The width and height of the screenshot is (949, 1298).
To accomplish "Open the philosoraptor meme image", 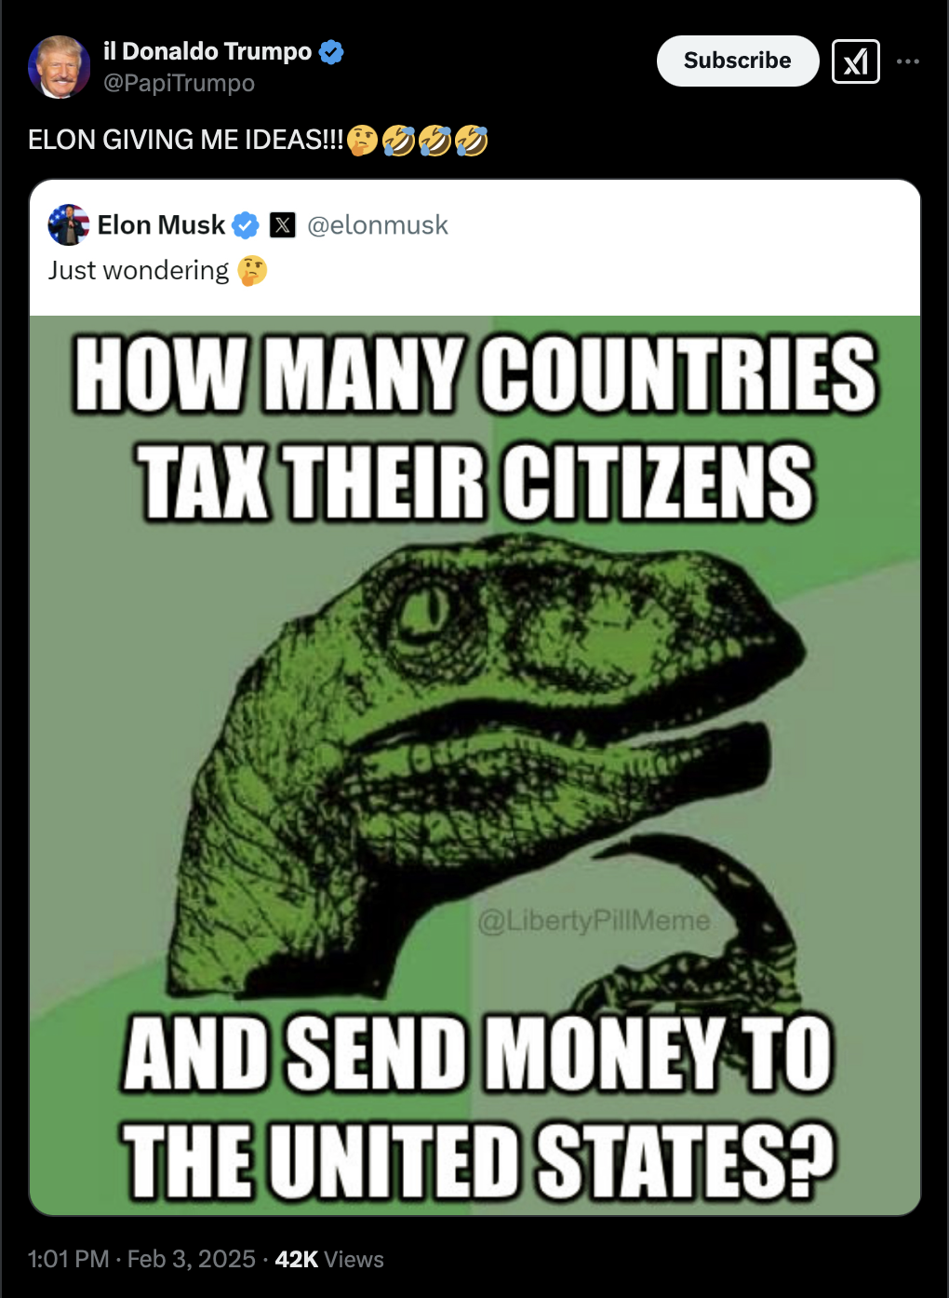I will pyautogui.click(x=474, y=765).
